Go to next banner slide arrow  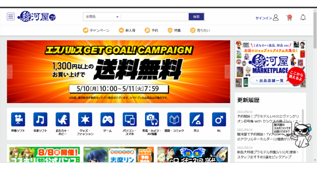pos(227,72)
